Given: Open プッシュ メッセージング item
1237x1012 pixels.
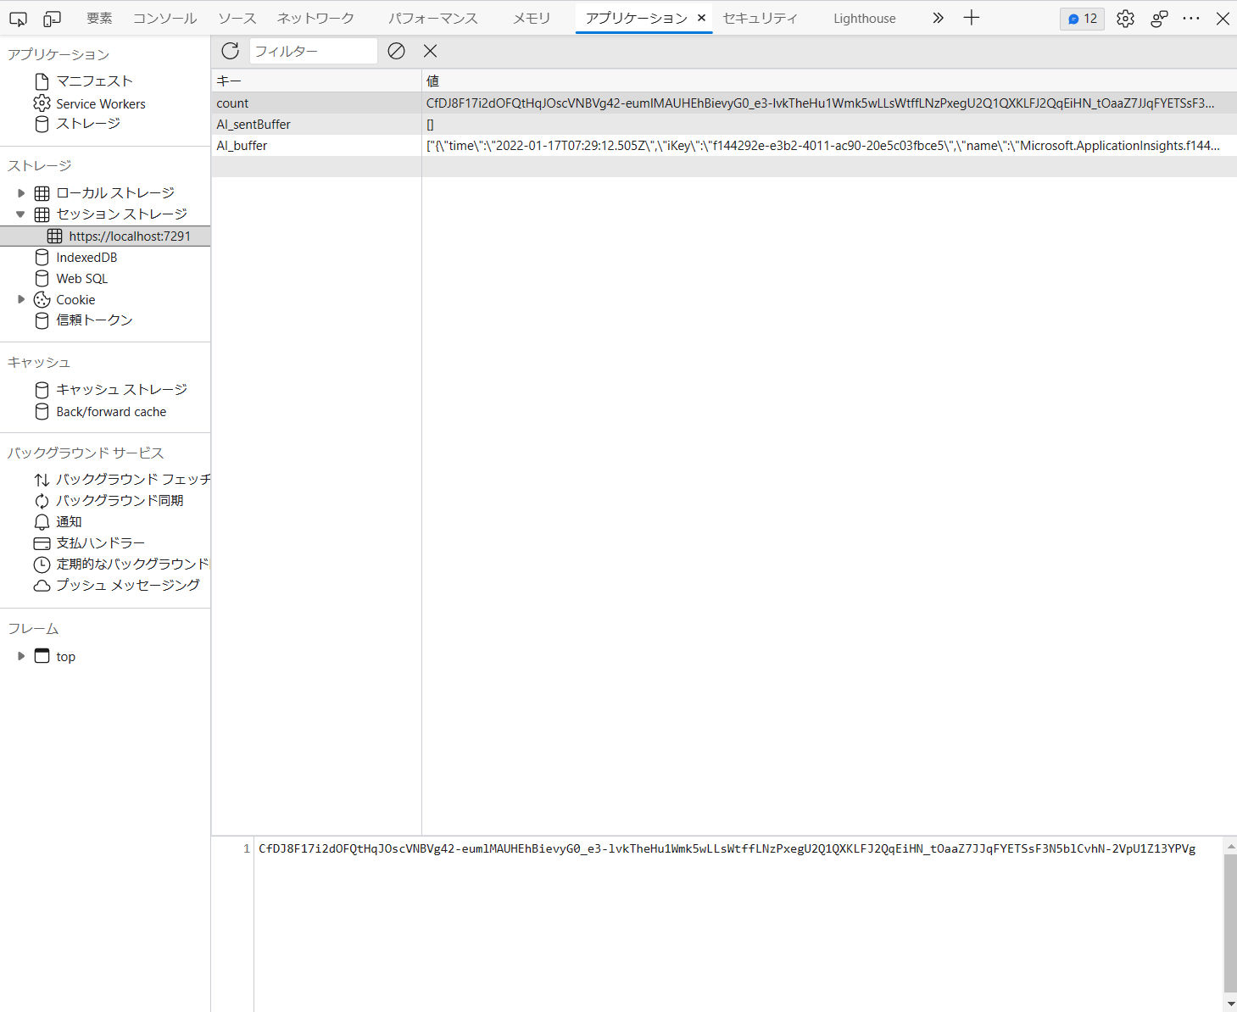Looking at the screenshot, I should 128,586.
